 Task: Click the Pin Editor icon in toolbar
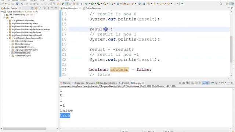(x=182, y=4)
